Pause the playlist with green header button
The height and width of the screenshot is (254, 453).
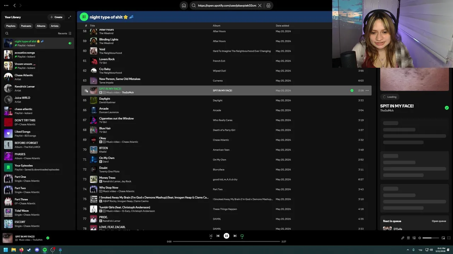(84, 17)
